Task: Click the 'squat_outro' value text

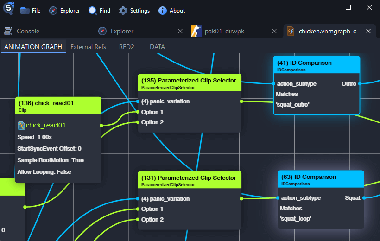Action: (292, 105)
